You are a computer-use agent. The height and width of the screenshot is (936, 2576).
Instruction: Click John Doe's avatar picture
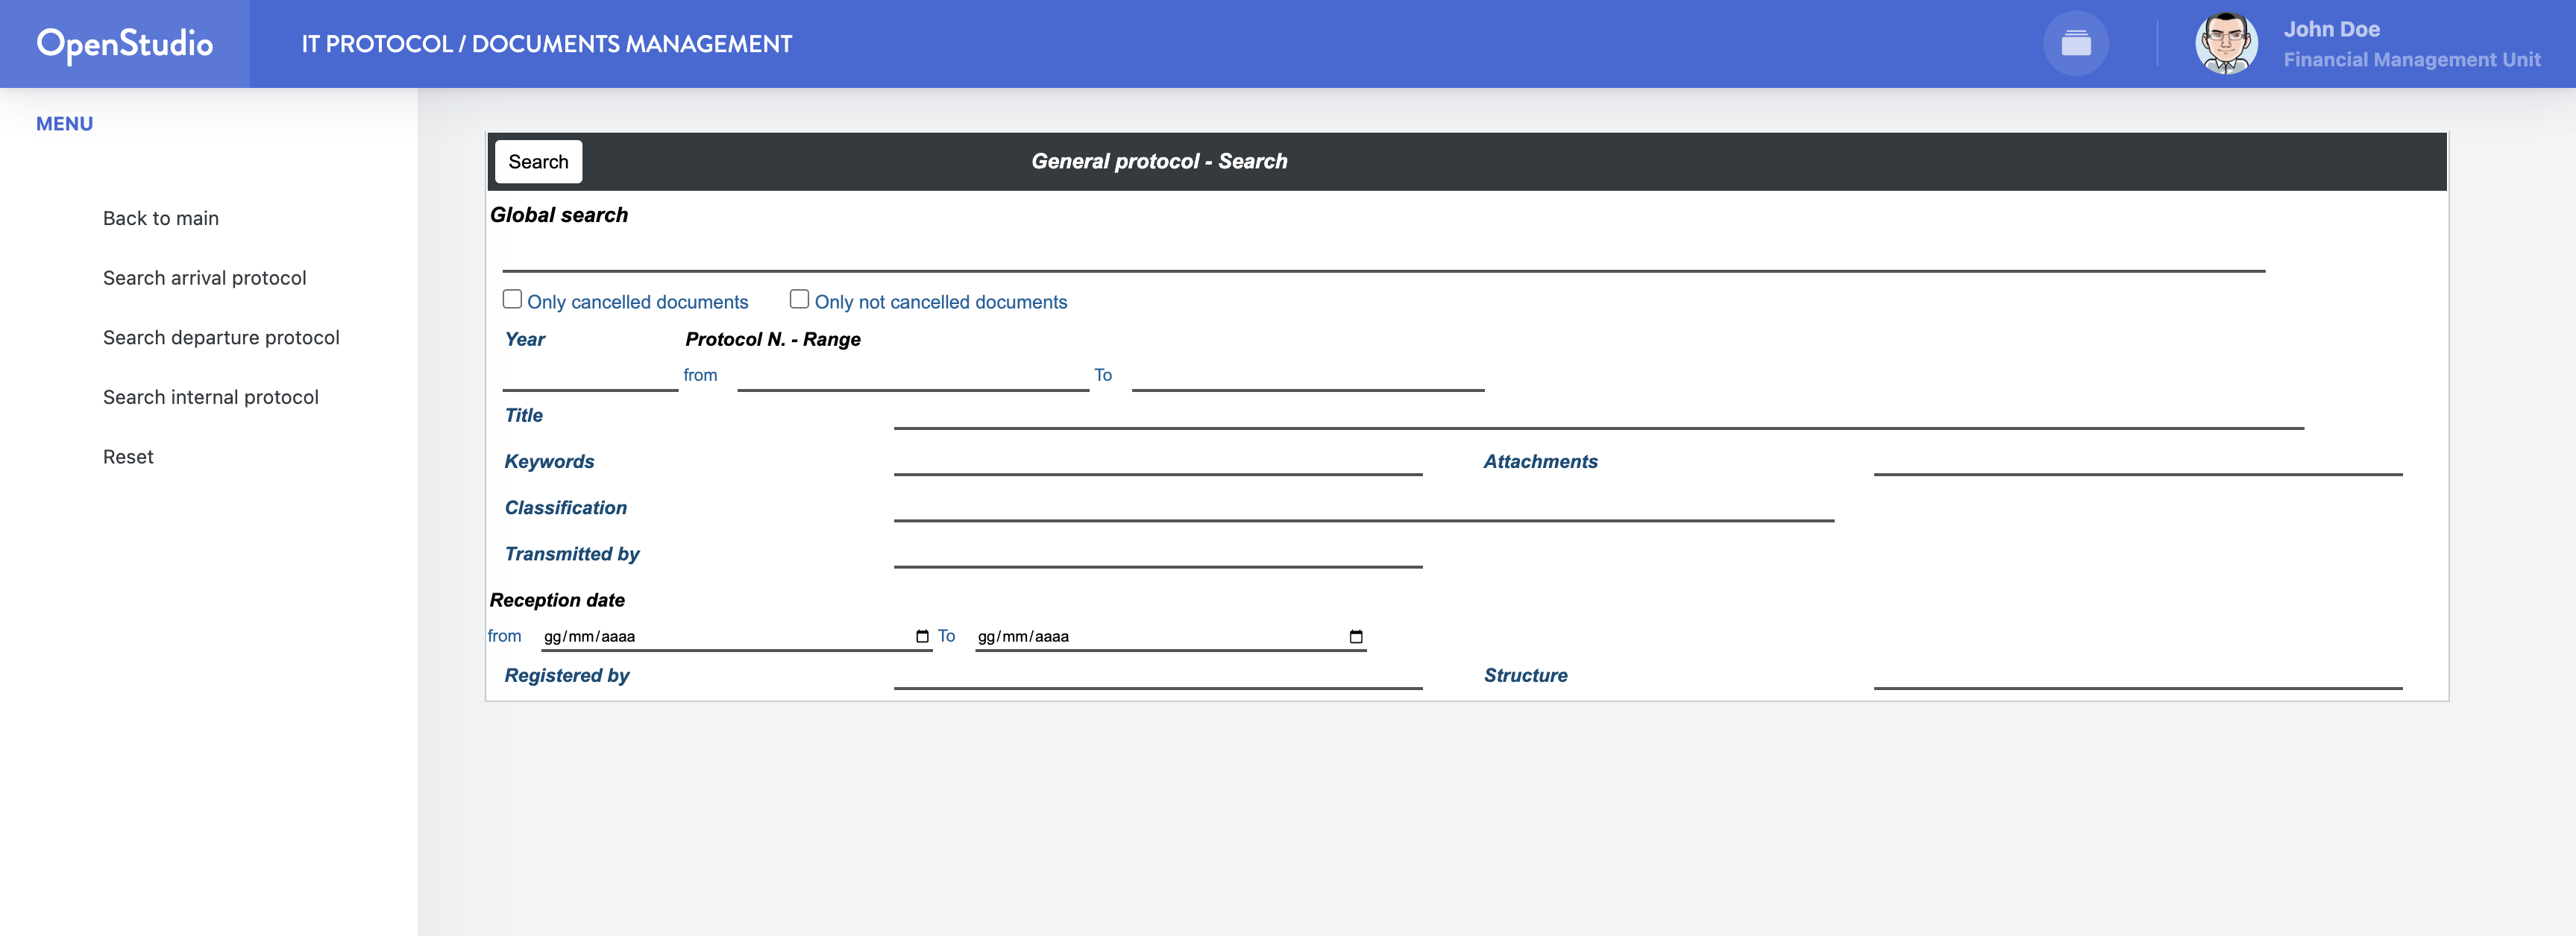click(x=2226, y=44)
